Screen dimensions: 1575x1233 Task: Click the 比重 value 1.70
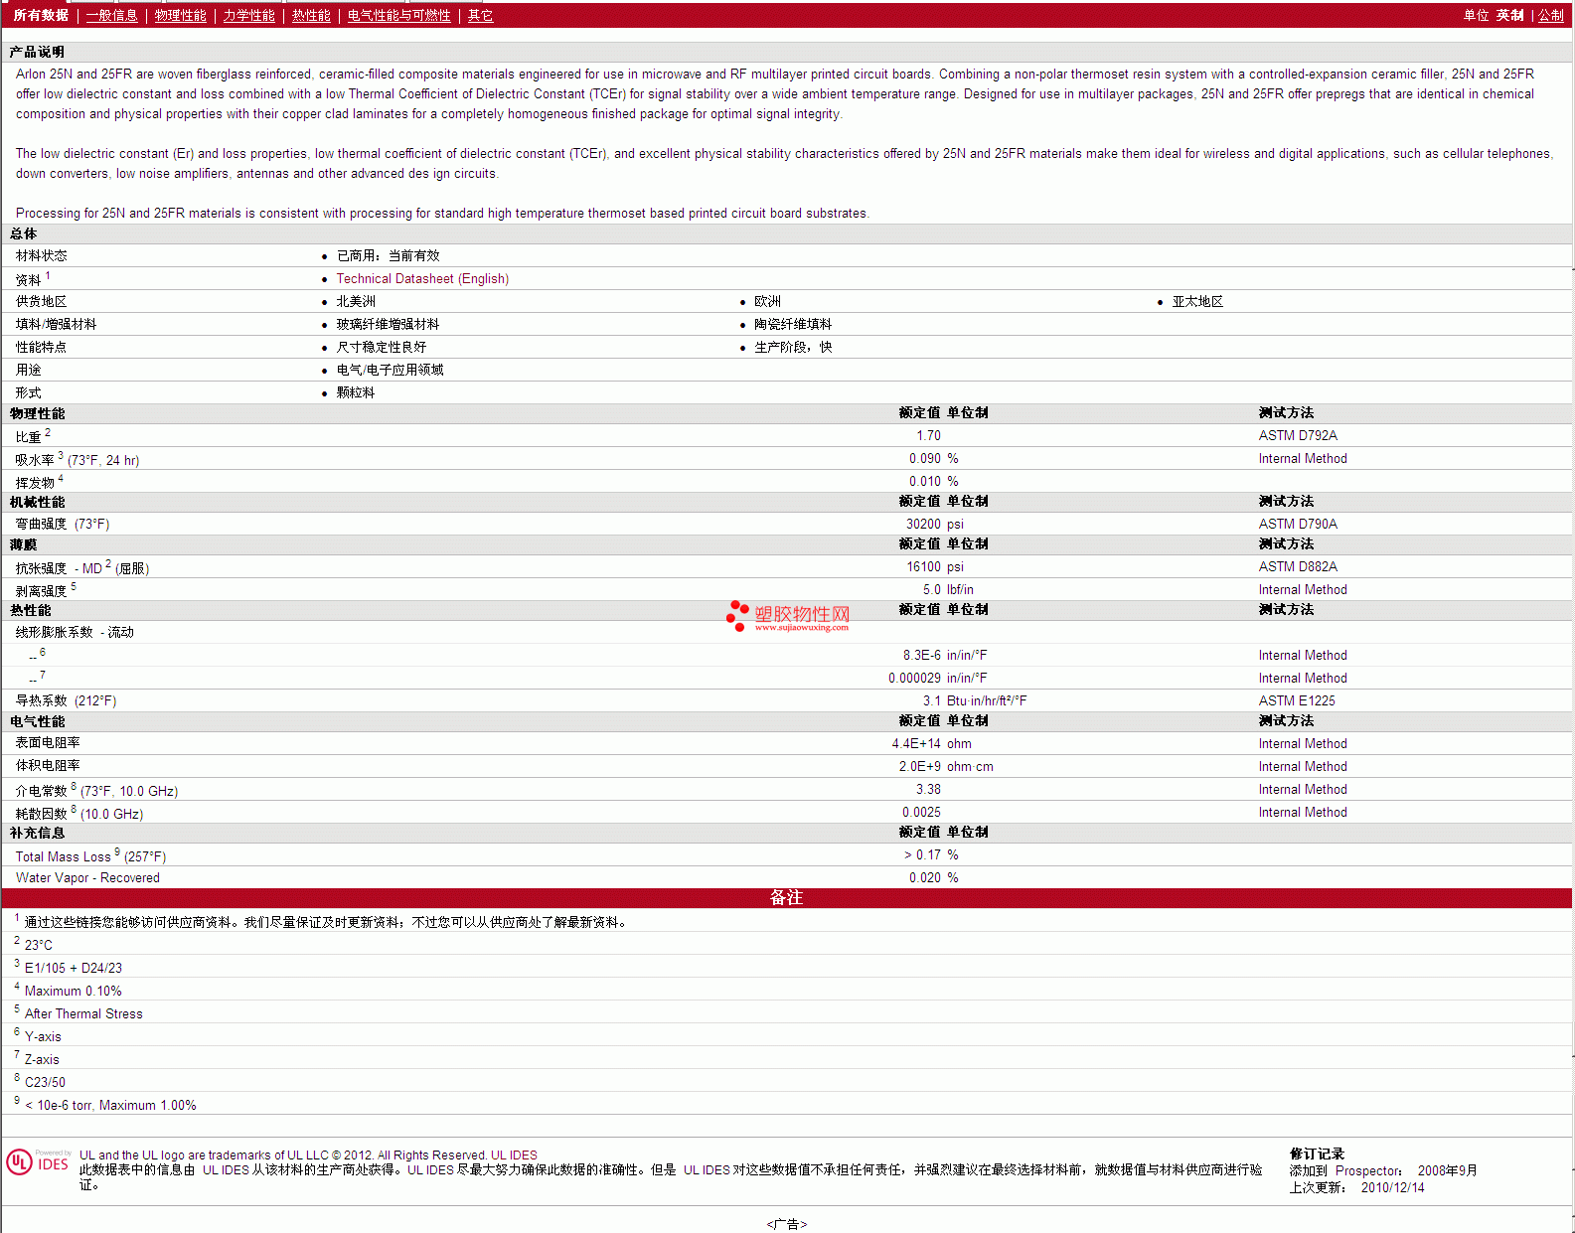[x=928, y=436]
